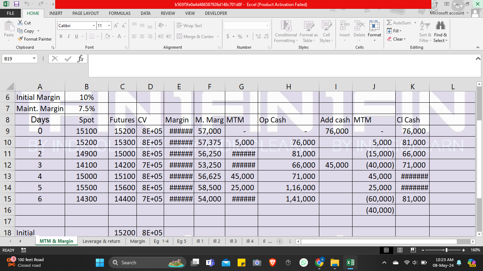Click Find & Select binoculars icon
483x271 pixels.
440,31
